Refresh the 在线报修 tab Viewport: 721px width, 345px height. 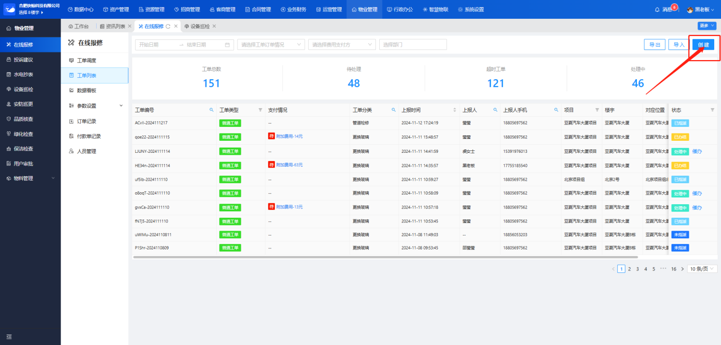click(168, 26)
